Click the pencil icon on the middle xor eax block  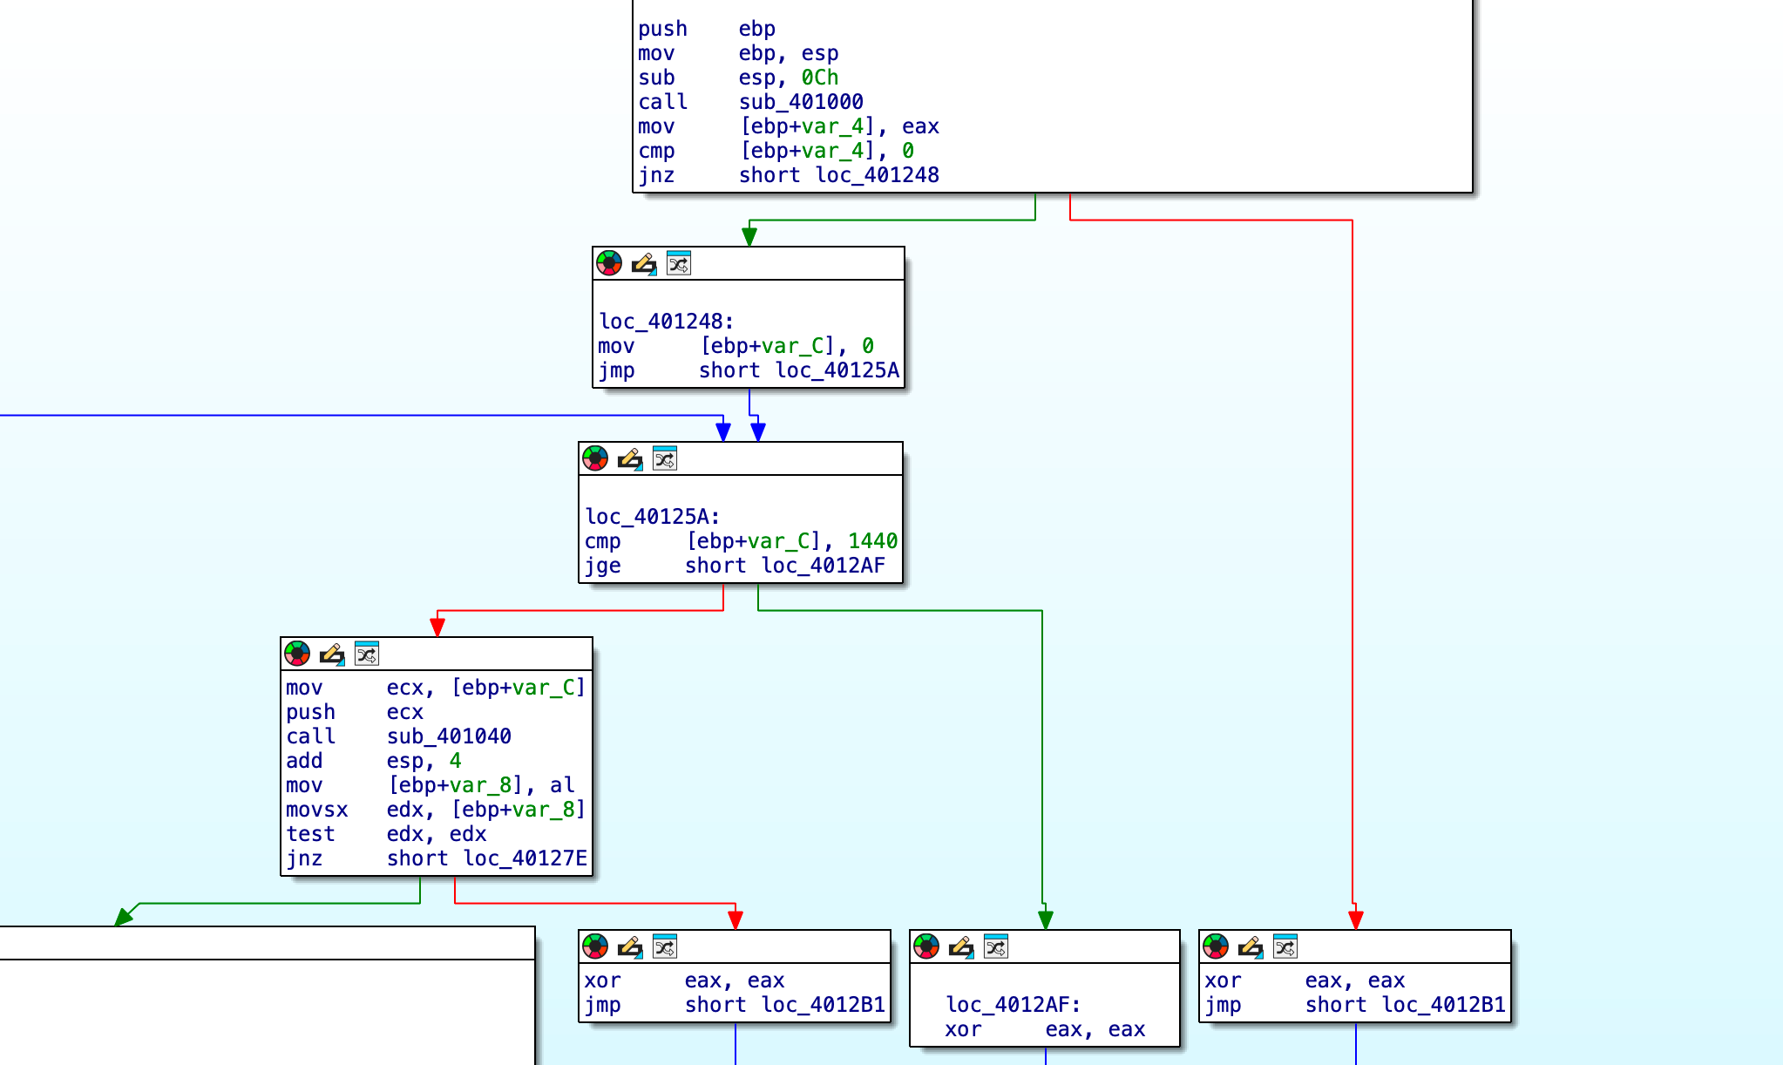[x=630, y=946]
